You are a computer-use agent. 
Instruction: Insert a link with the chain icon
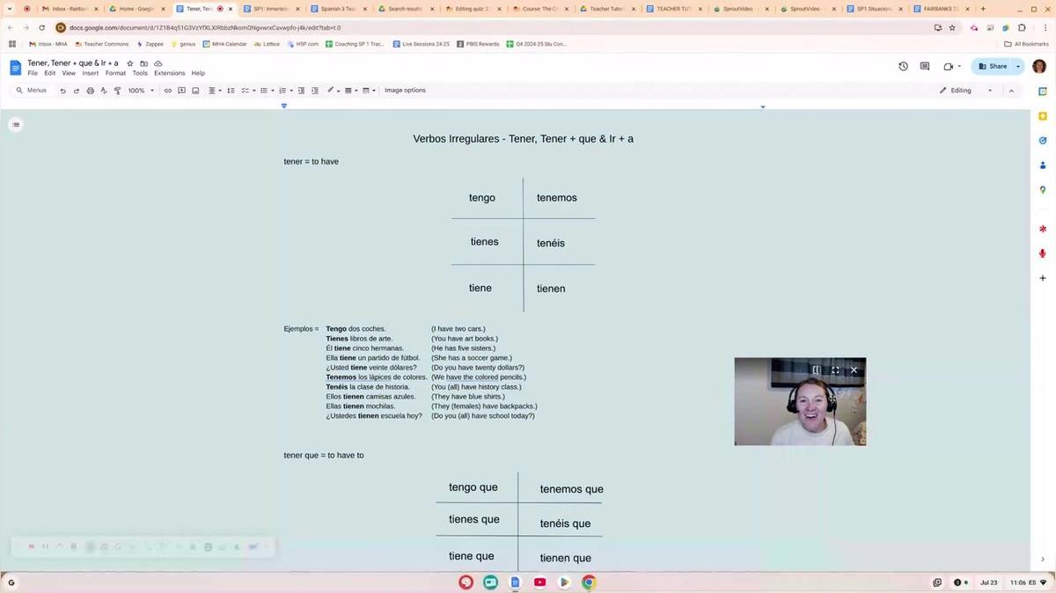[168, 91]
